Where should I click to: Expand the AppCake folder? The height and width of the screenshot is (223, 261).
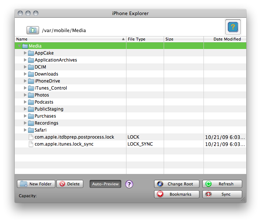pyautogui.click(x=25, y=53)
